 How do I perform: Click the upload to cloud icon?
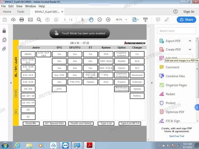click(x=13, y=20)
